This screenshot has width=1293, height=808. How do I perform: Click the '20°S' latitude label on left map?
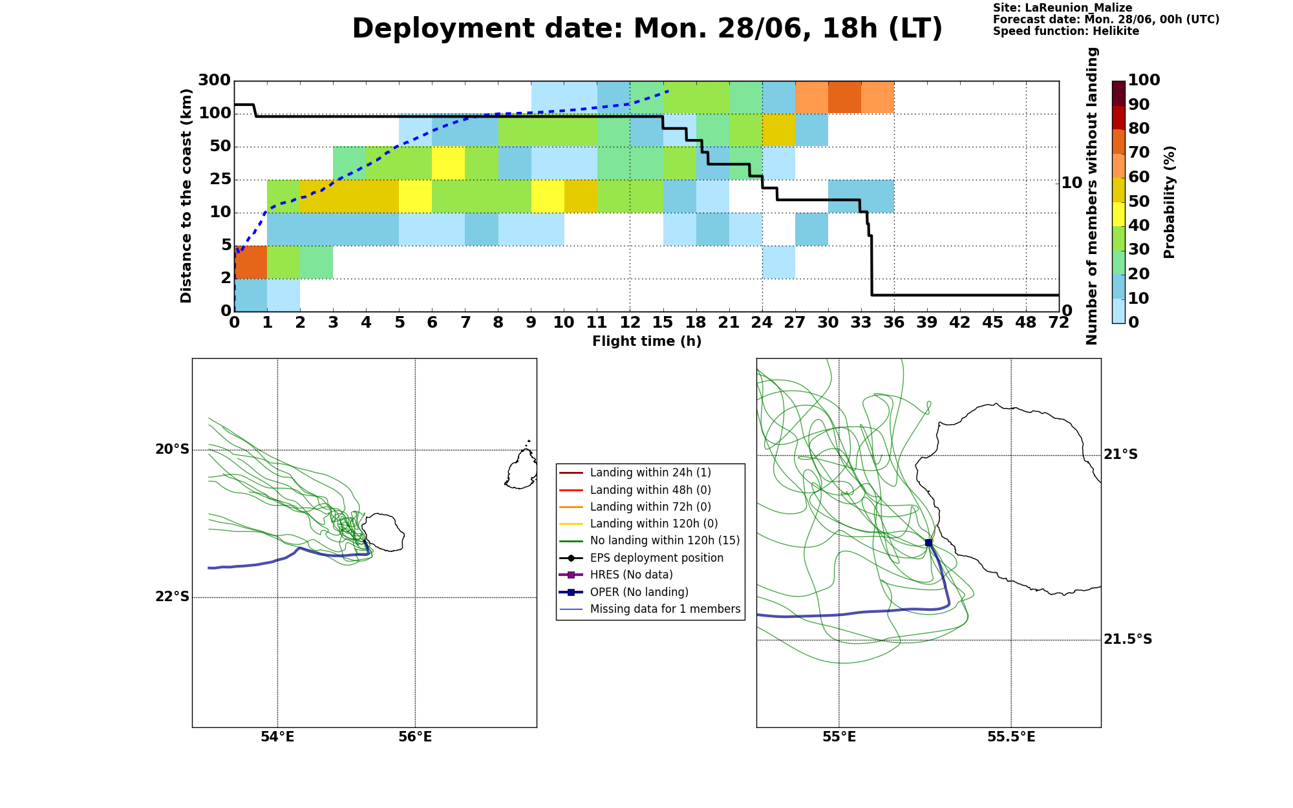click(x=172, y=449)
